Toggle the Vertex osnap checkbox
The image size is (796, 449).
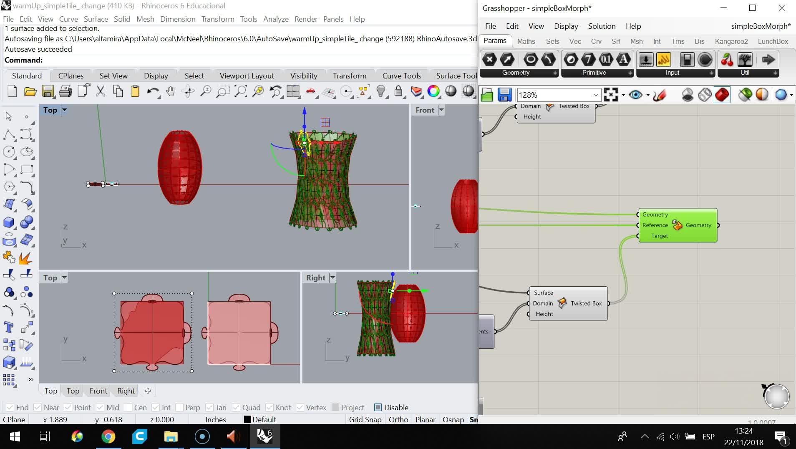pyautogui.click(x=300, y=407)
